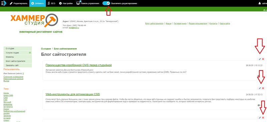267x122 pixels.
Task: Select the клиент tag
Action: [x=6, y=120]
